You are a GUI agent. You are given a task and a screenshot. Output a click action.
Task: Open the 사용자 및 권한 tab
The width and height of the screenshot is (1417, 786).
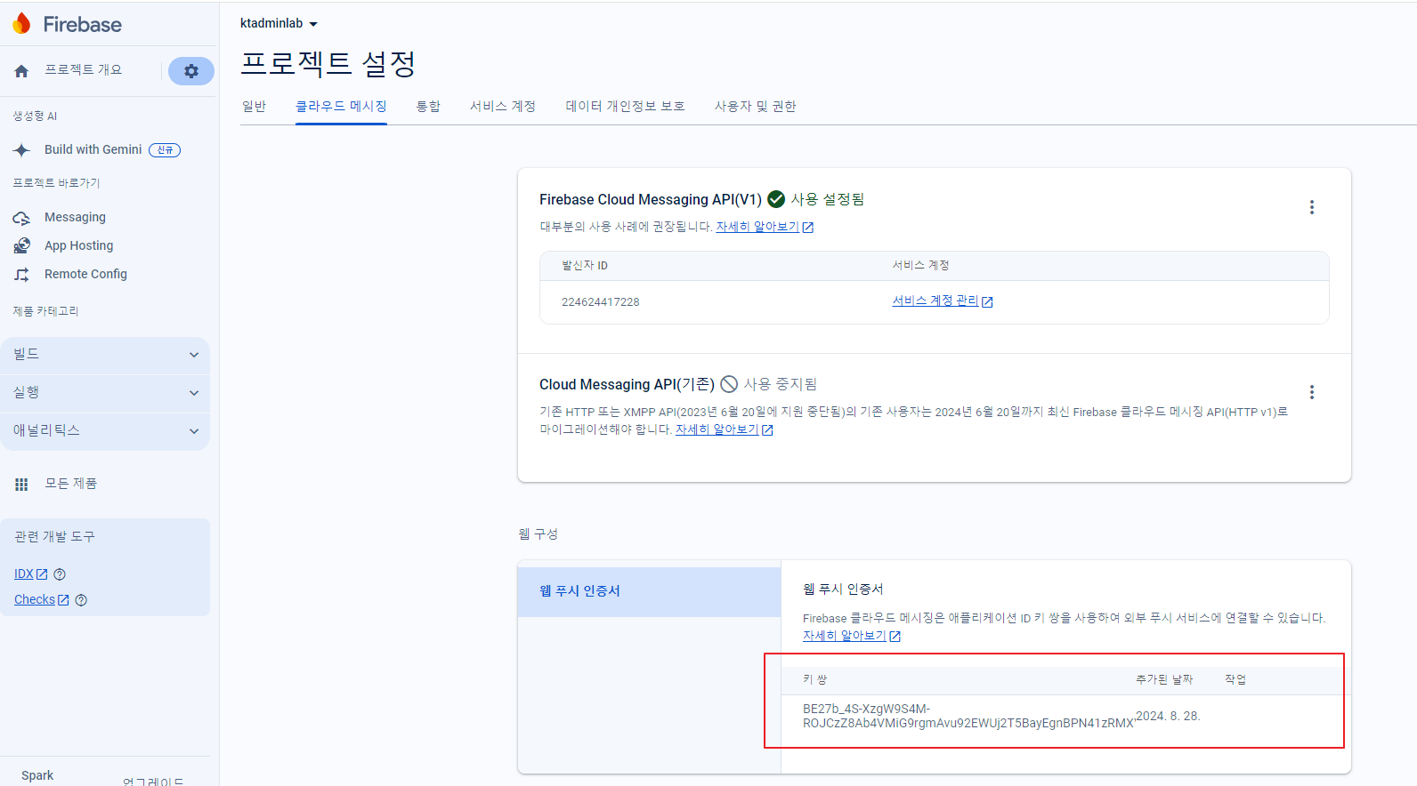point(756,107)
